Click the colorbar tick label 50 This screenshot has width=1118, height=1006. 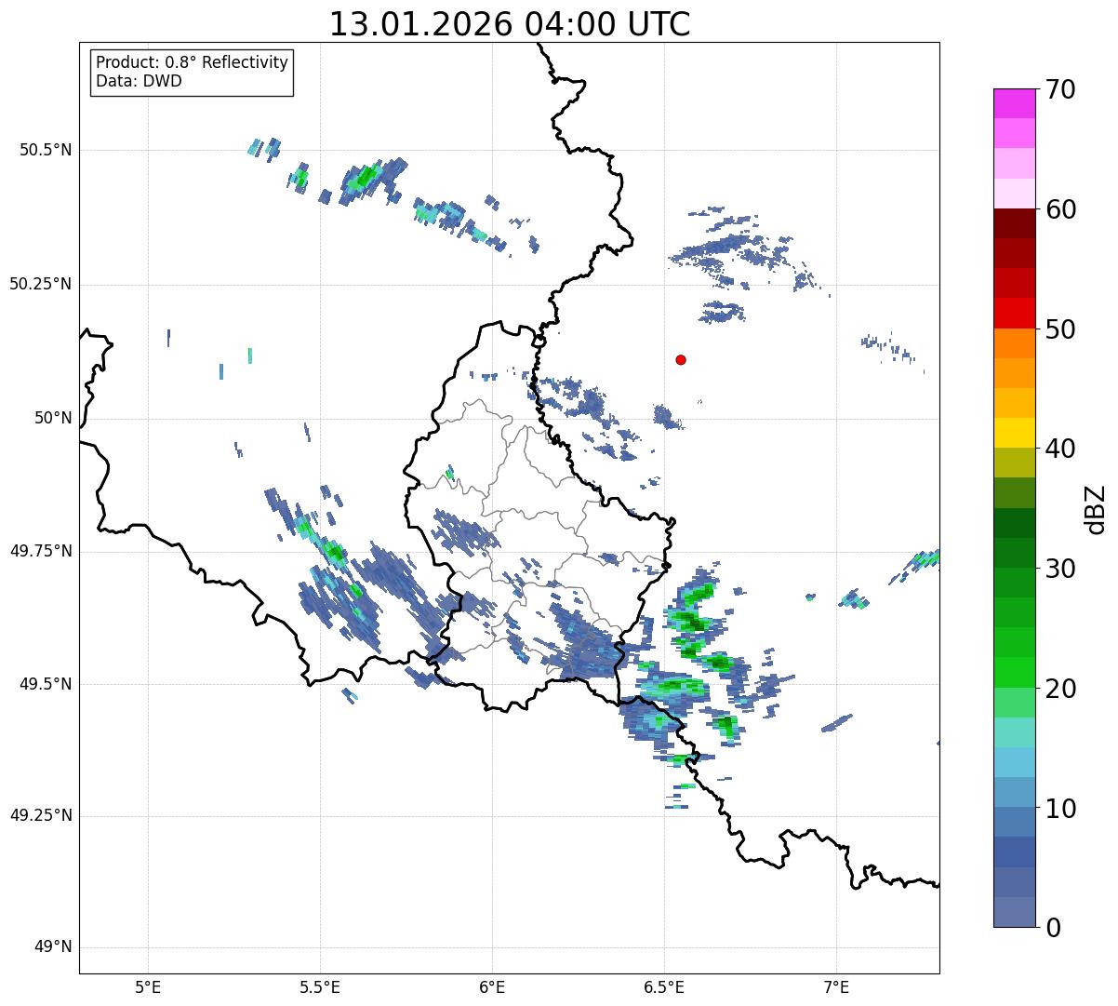[1059, 329]
